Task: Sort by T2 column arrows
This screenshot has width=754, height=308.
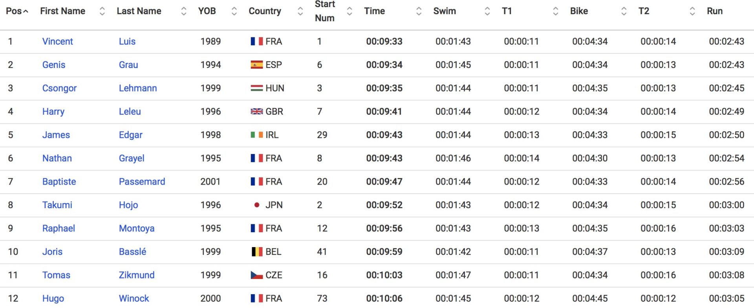Action: click(692, 11)
